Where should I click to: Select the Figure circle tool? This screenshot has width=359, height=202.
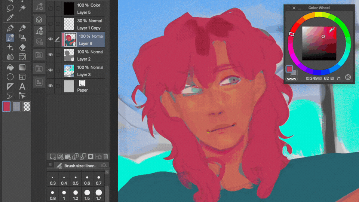tap(10, 77)
